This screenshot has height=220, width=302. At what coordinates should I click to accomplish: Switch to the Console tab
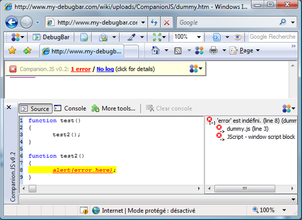tap(70, 108)
